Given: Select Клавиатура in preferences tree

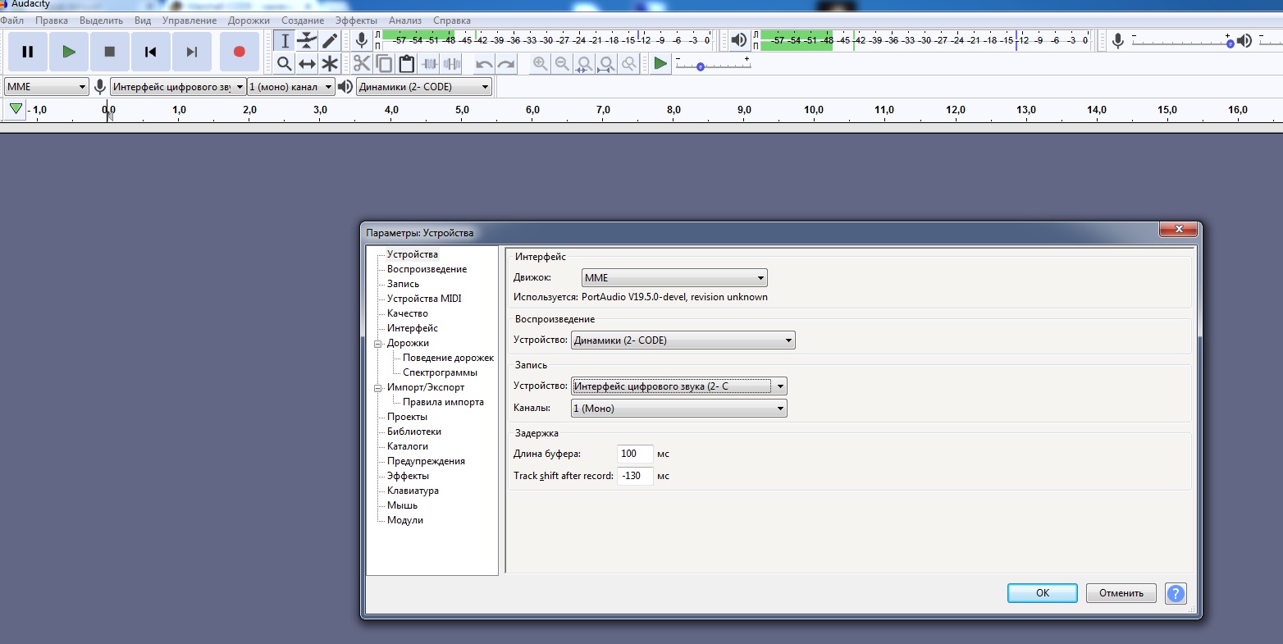Looking at the screenshot, I should (413, 491).
